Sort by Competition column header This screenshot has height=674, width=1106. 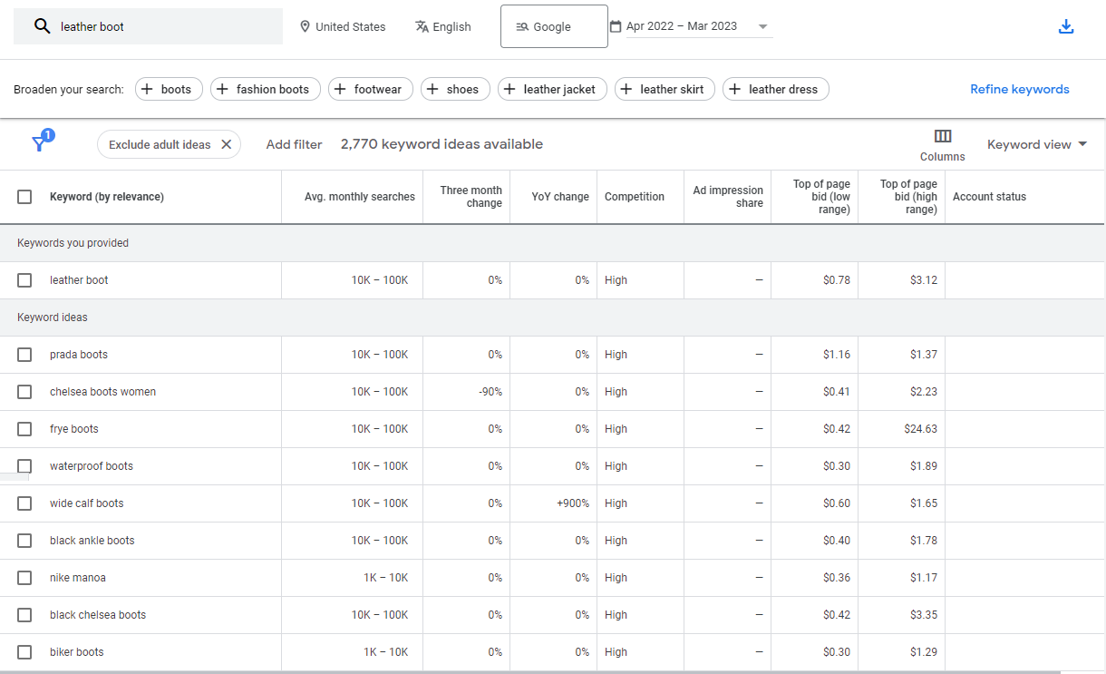tap(634, 197)
